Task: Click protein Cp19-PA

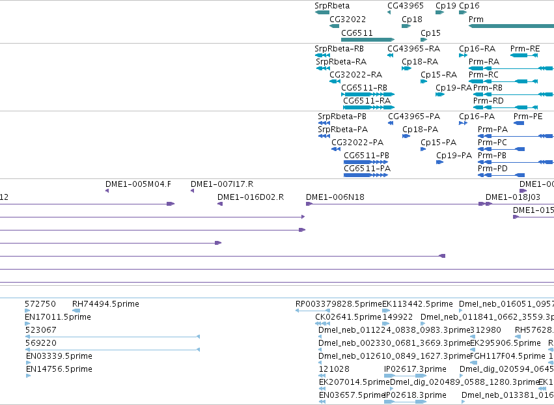Action: tap(440, 162)
